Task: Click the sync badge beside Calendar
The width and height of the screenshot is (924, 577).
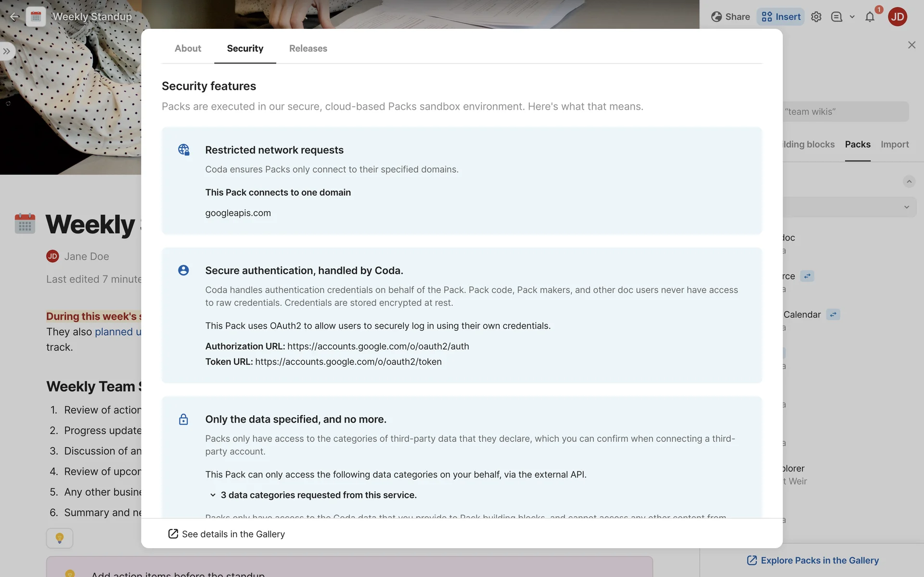Action: pos(833,314)
